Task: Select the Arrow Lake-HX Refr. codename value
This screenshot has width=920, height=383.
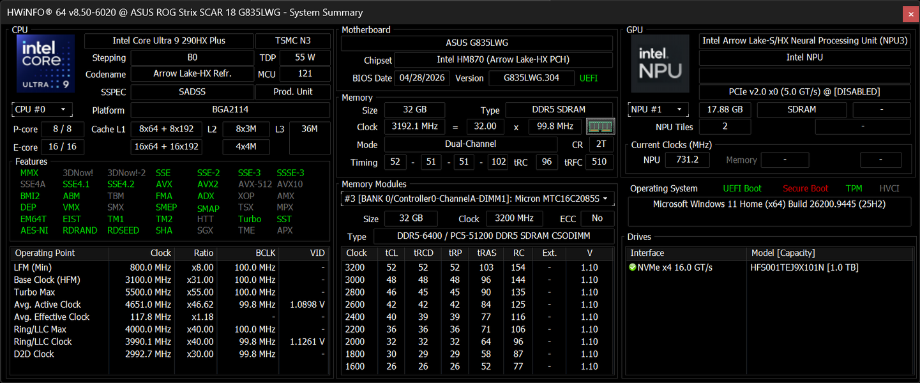Action: 193,74
